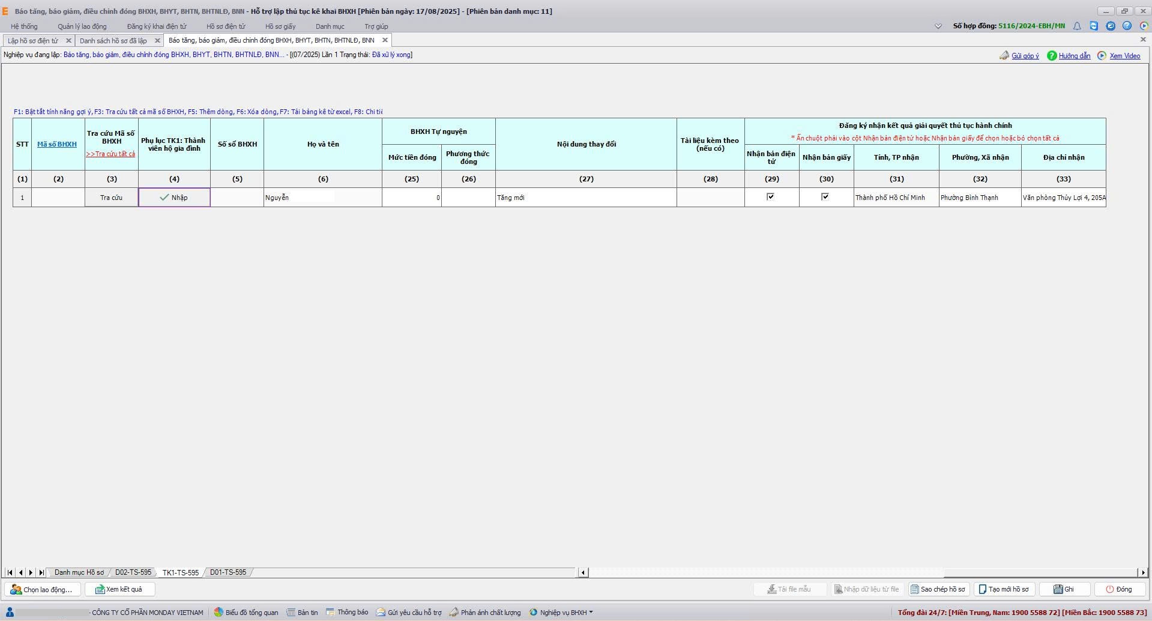
Task: Open the Danh sách hồ sơ đã lập tab
Action: [113, 41]
